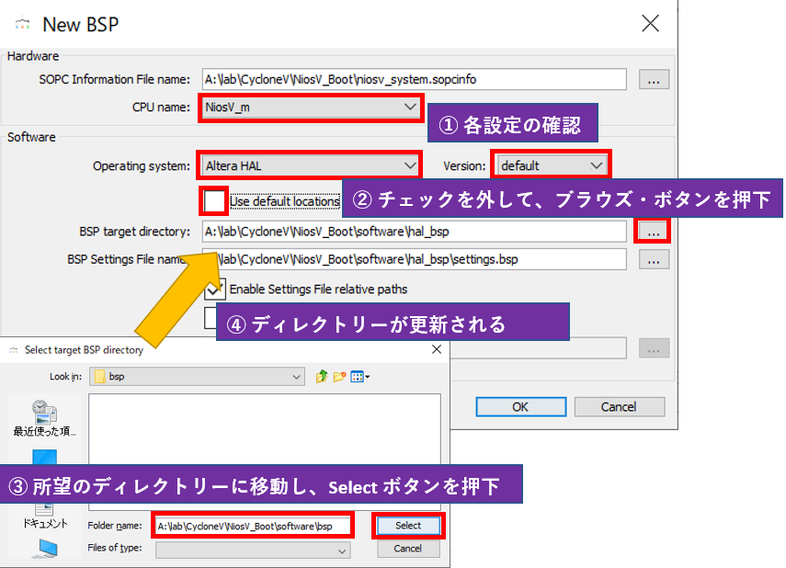Viewport: 786px width, 568px height.
Task: Toggle Enable Settings File relative paths
Action: [215, 289]
